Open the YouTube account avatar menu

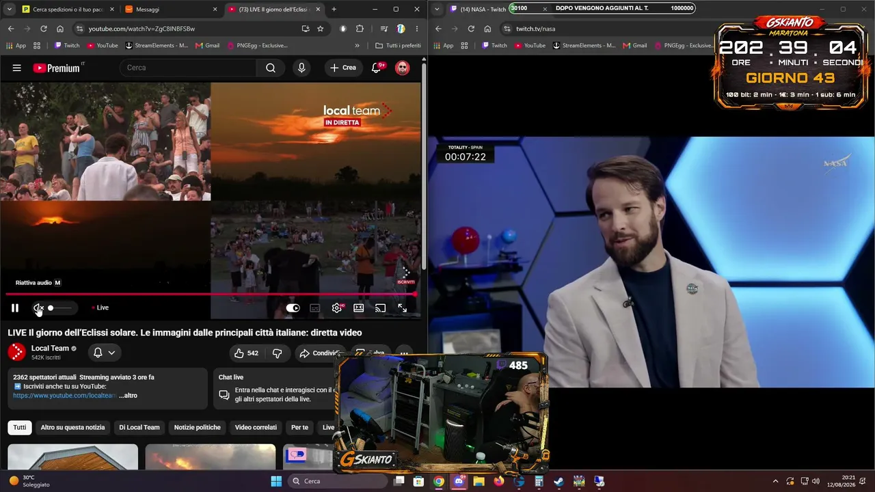coord(403,68)
